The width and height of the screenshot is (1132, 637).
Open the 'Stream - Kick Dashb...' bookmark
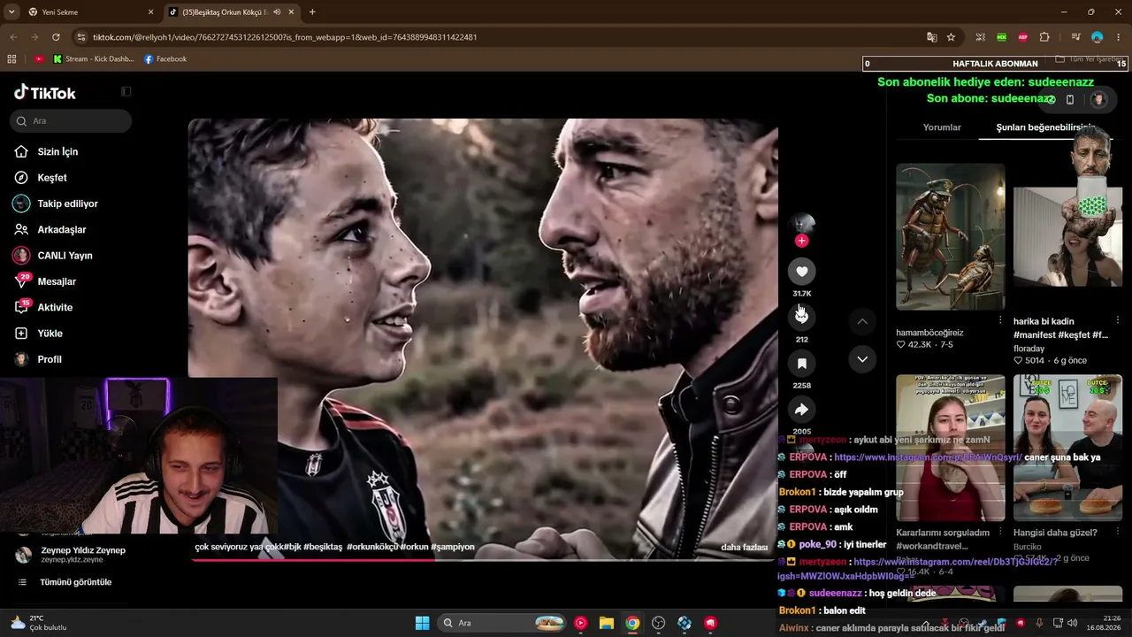[94, 59]
